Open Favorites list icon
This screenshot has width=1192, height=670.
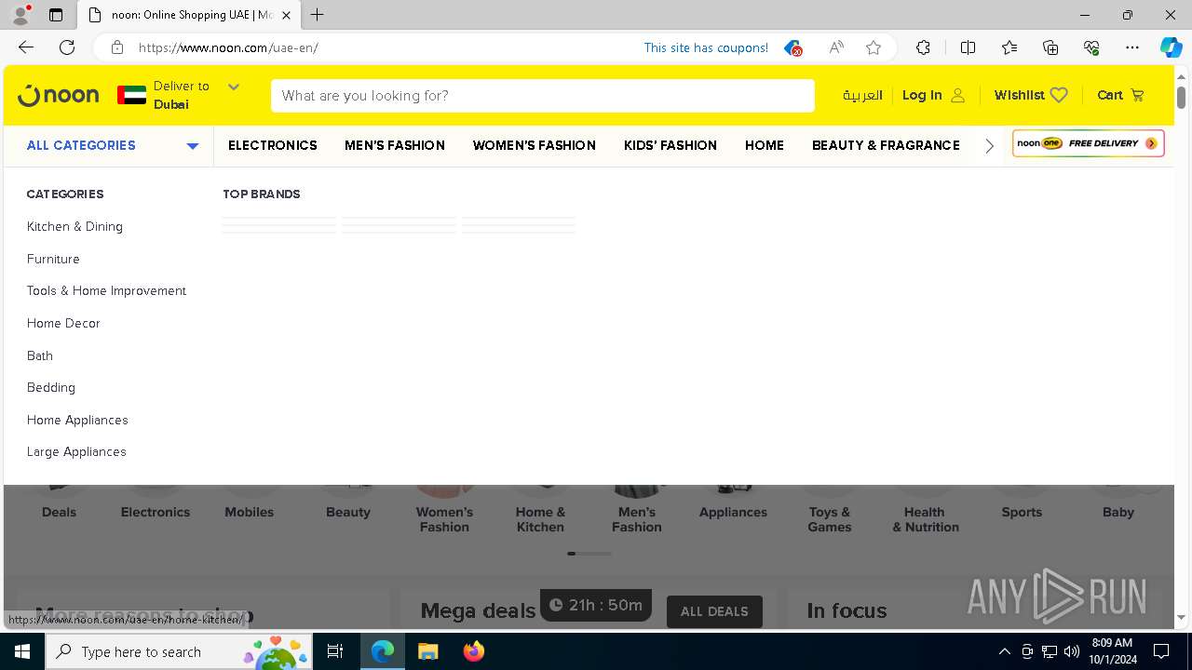click(1009, 47)
